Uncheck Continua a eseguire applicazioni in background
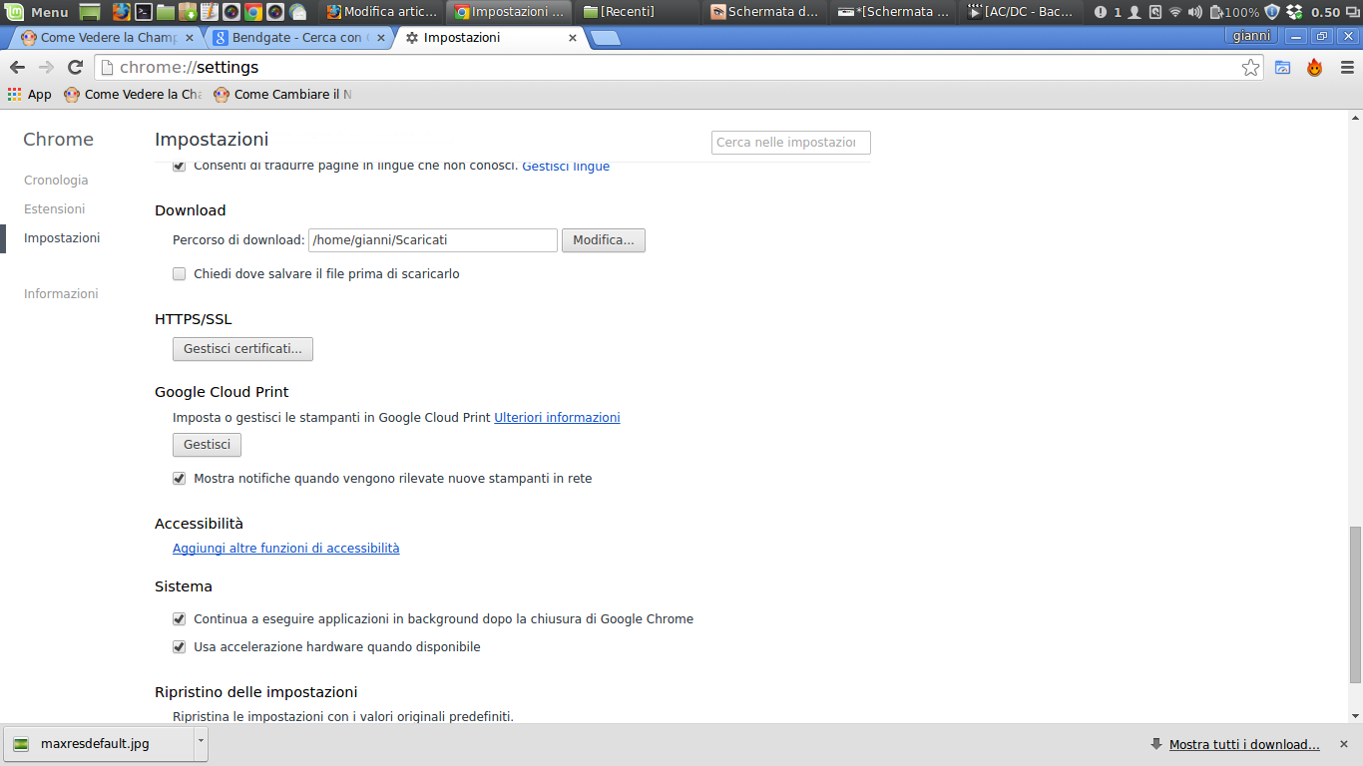1363x766 pixels. (180, 619)
